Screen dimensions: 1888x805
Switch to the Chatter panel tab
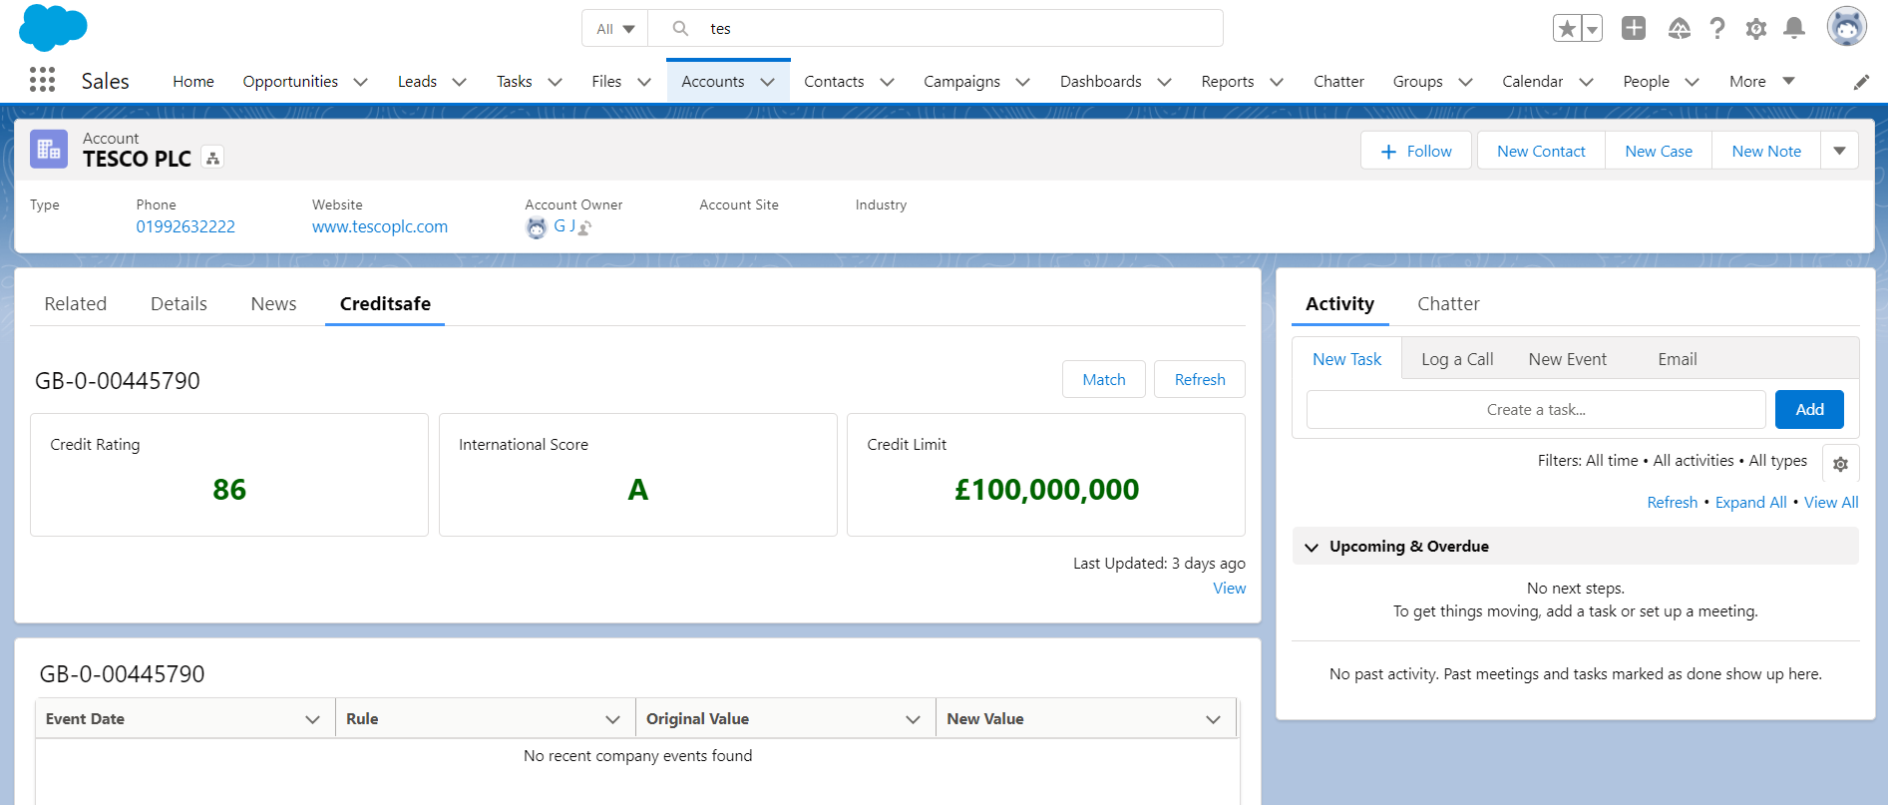coord(1448,304)
